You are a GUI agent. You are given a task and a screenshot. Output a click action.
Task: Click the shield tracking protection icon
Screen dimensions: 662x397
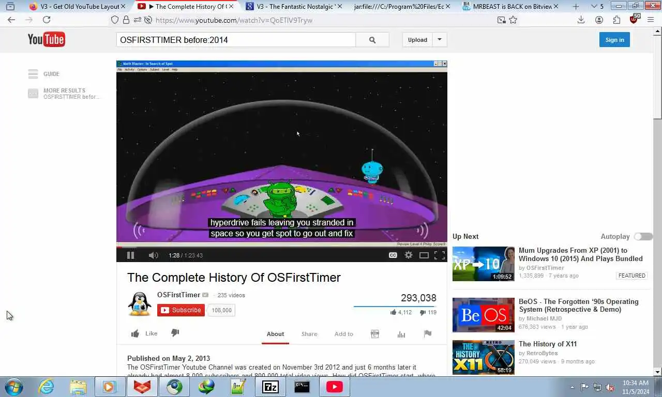115,20
